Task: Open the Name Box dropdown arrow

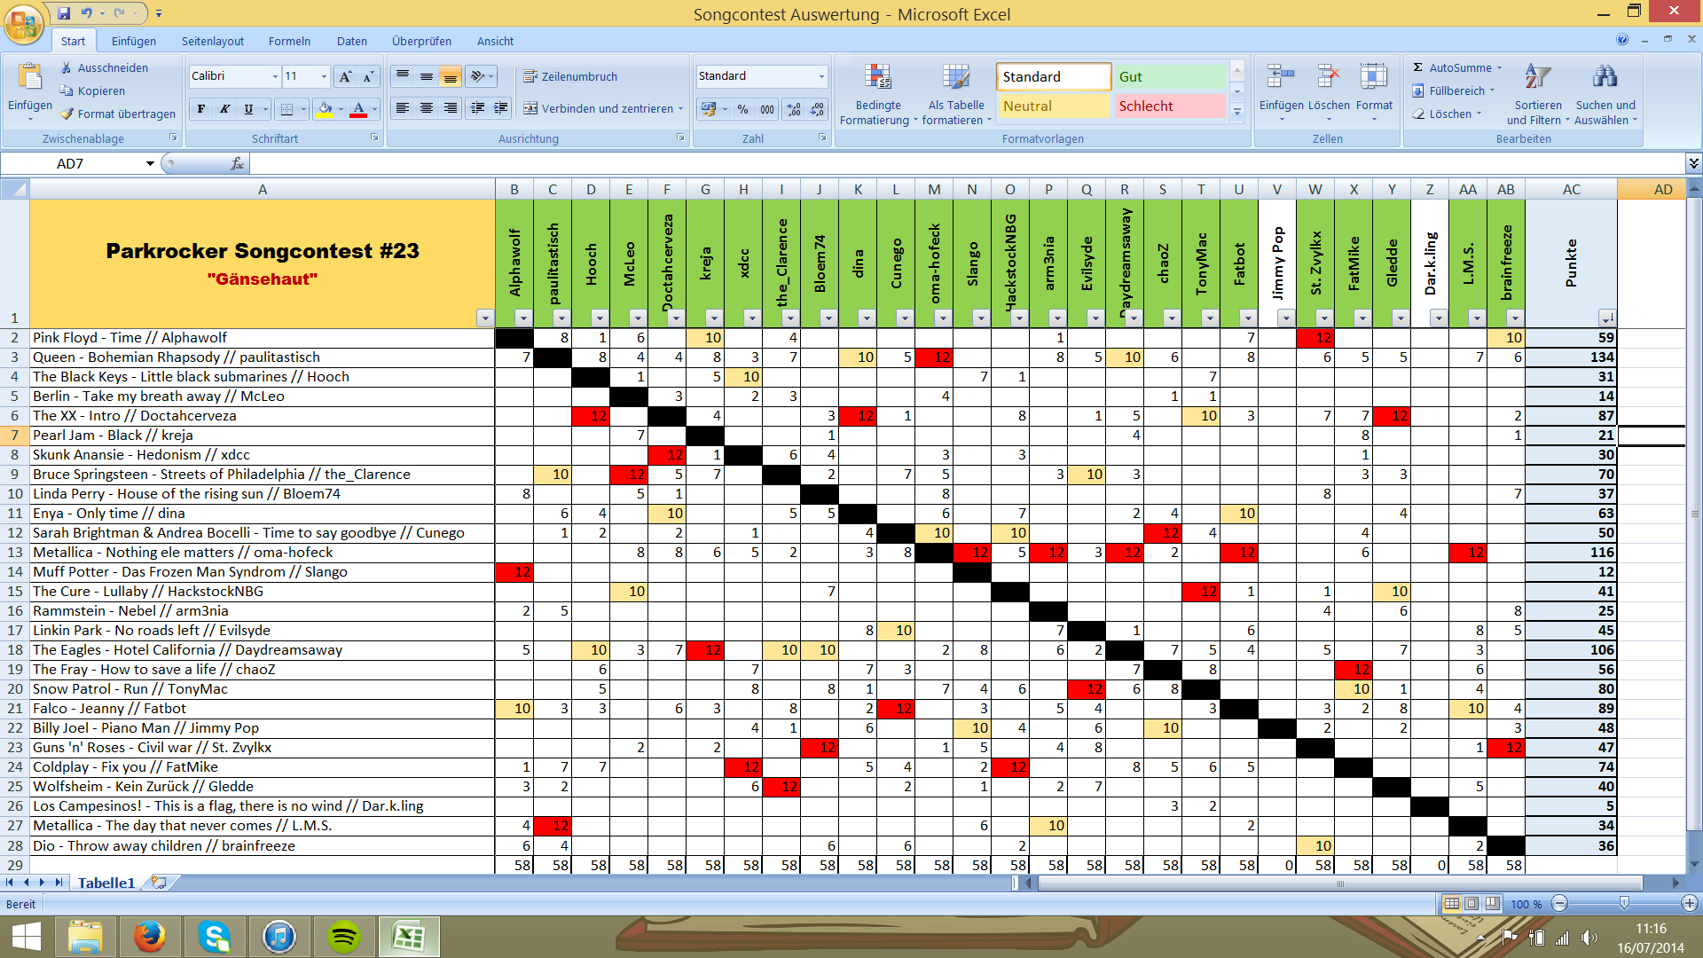Action: click(x=150, y=163)
